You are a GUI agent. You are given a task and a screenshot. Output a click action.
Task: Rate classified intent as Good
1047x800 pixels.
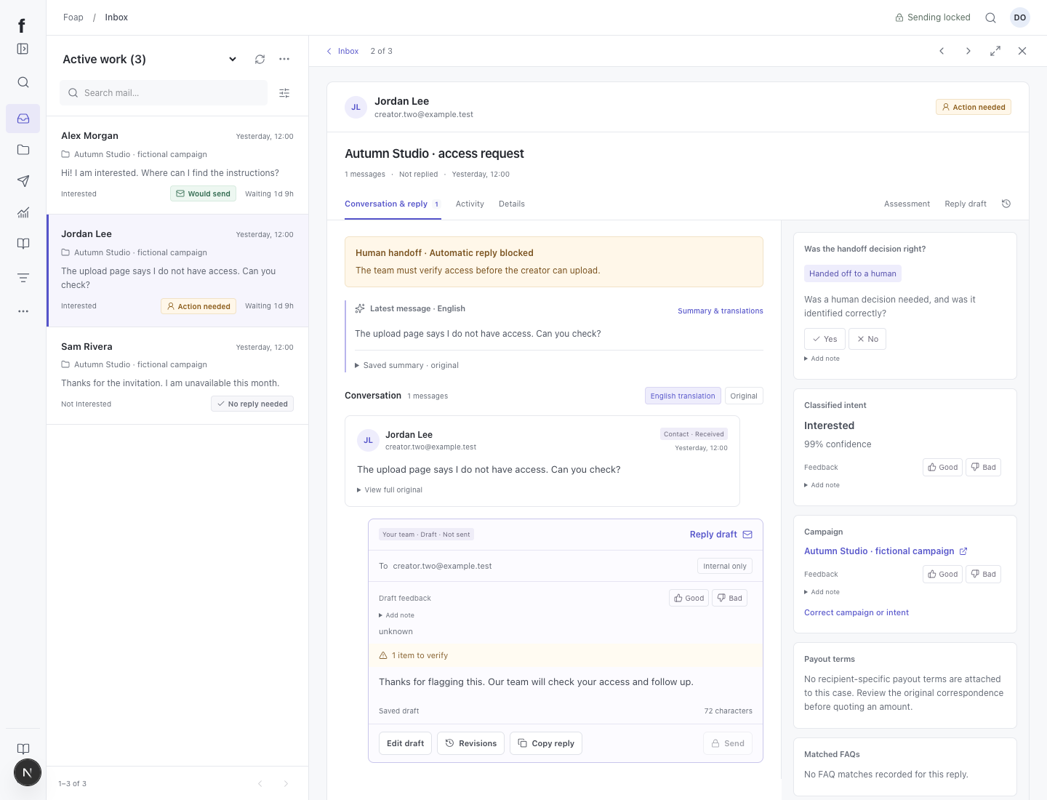click(943, 467)
